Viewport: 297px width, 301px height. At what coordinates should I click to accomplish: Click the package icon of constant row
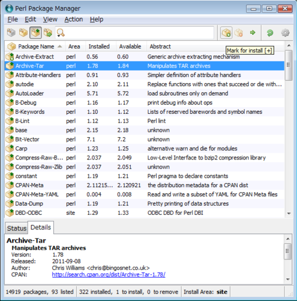pos(10,176)
